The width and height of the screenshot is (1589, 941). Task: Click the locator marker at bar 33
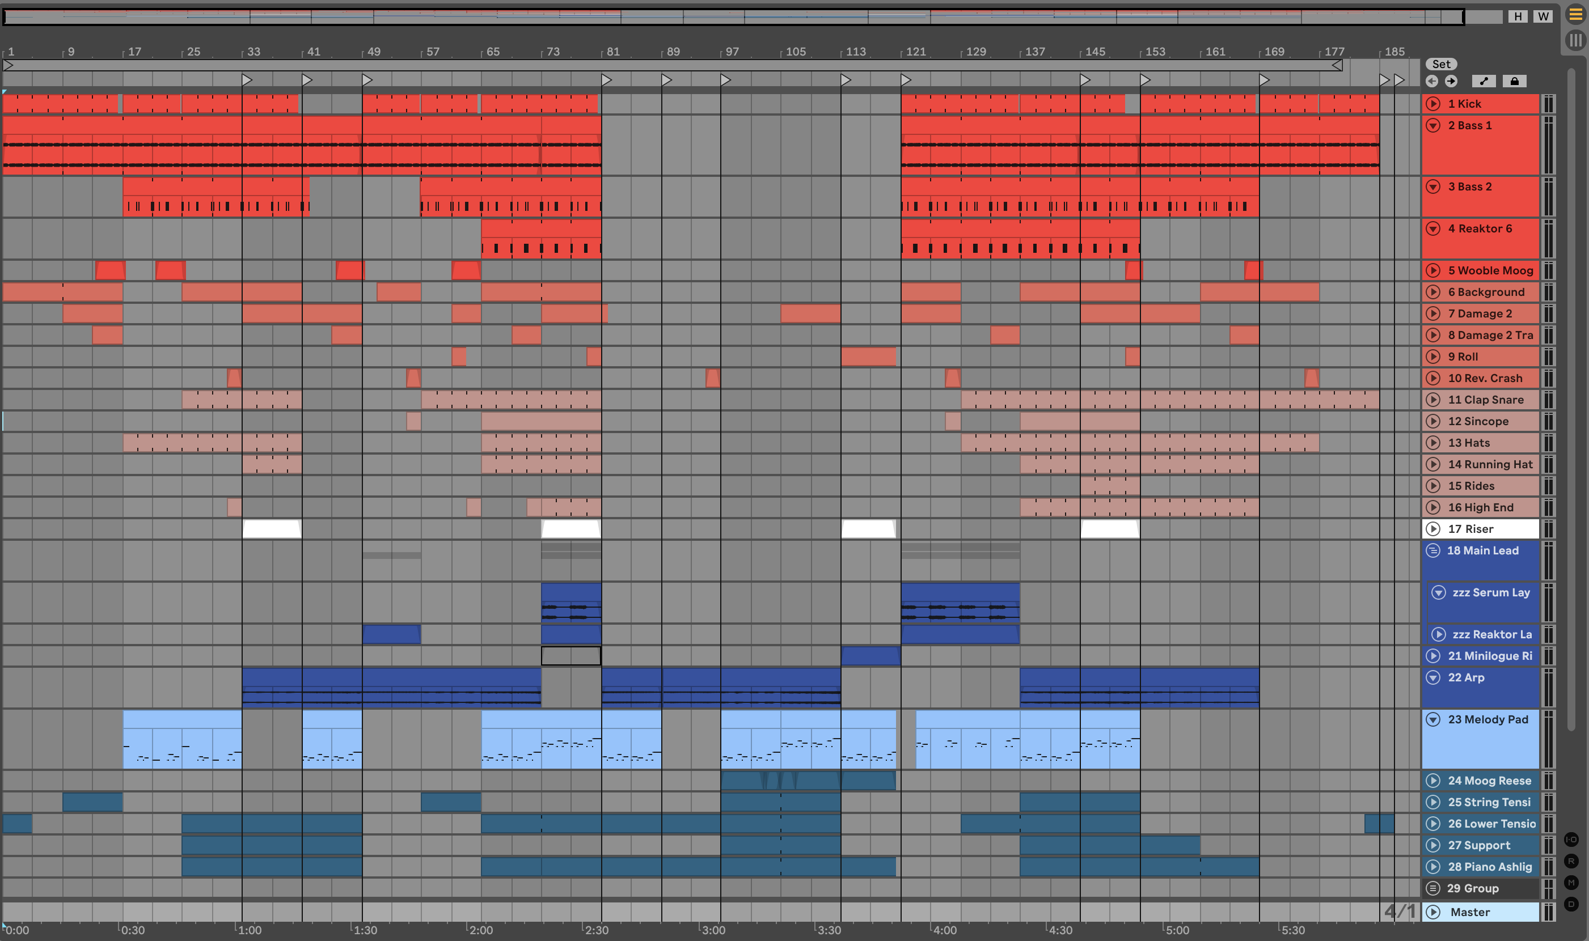247,80
